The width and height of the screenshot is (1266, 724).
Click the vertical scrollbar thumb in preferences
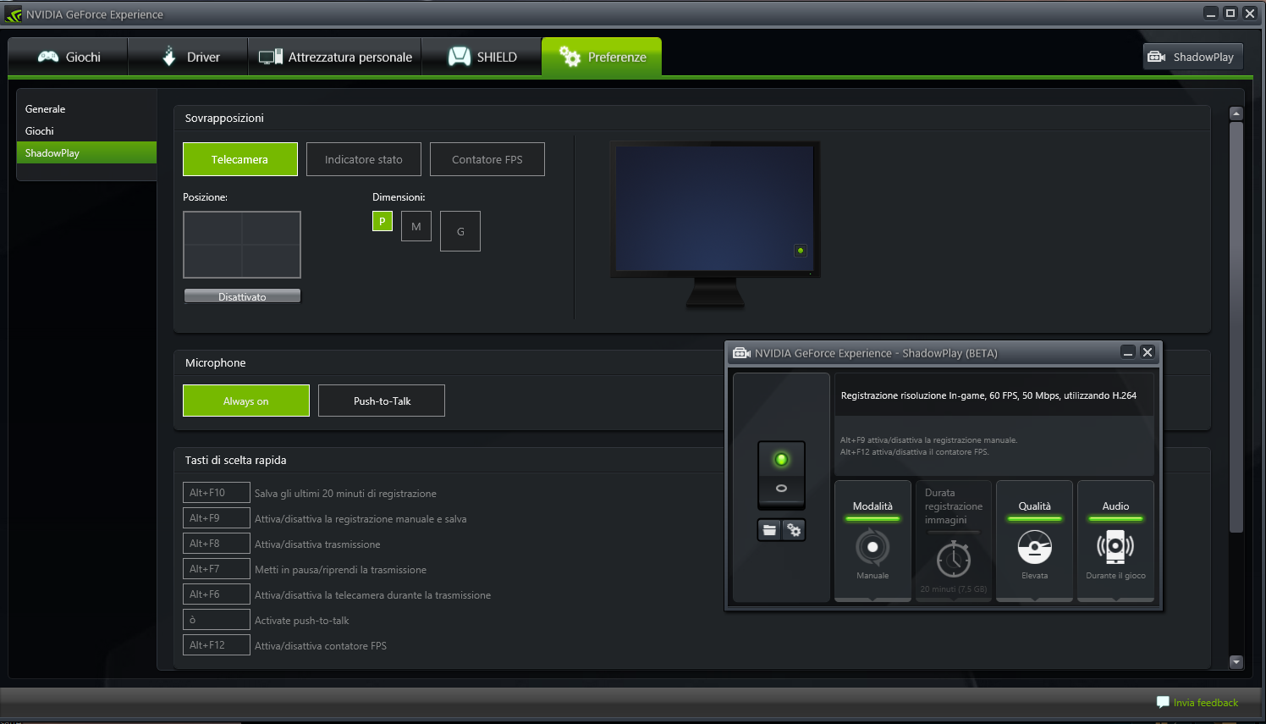tap(1236, 327)
